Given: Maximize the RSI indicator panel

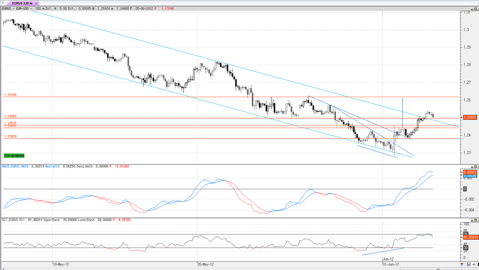Looking at the screenshot, I should coord(476,220).
